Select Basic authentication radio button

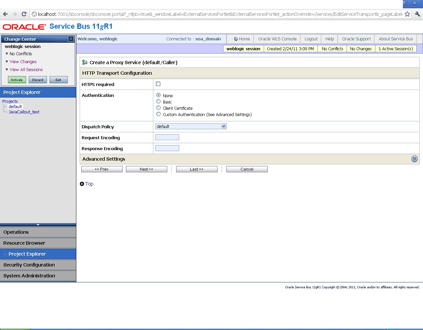(x=159, y=102)
